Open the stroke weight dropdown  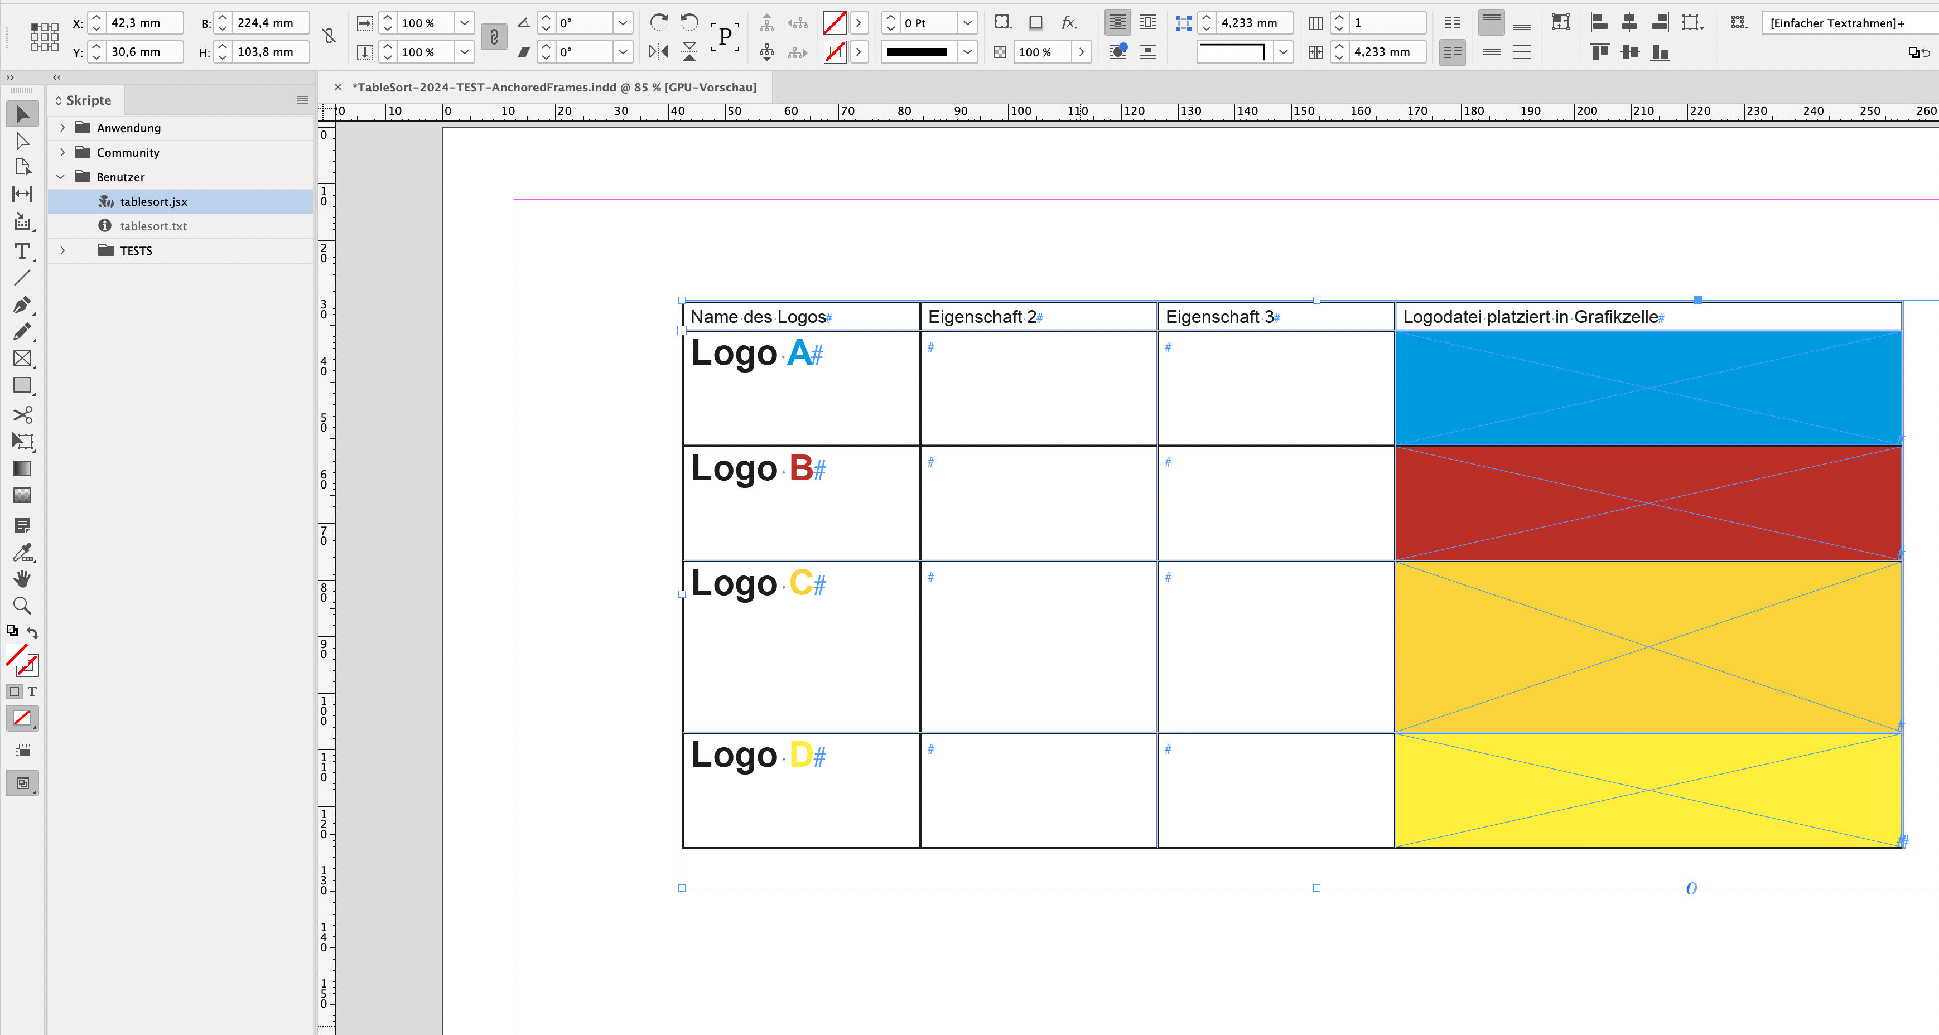point(968,23)
